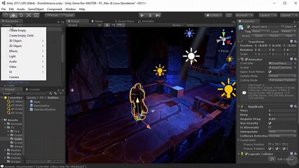Select the Rotate tool in toolbar
Viewport: 299px width, 168px height.
coord(21,15)
